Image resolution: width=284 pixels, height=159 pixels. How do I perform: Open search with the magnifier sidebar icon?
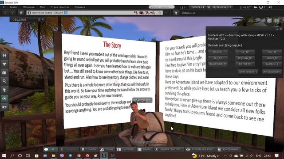[4, 81]
